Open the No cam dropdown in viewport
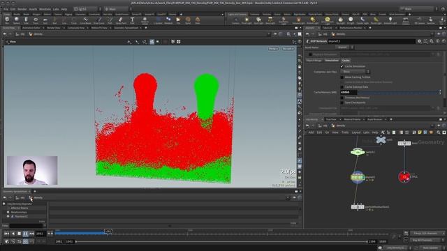 288,49
